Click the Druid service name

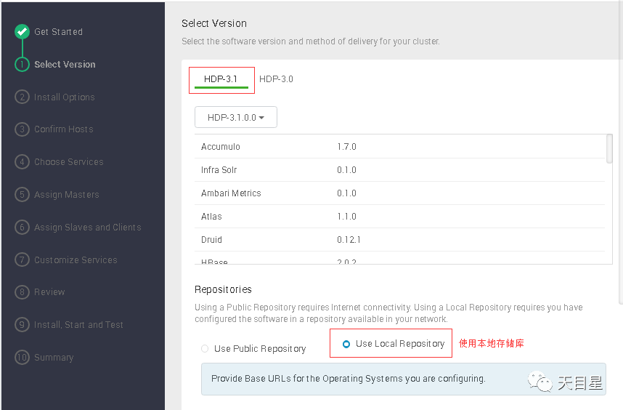pos(211,240)
